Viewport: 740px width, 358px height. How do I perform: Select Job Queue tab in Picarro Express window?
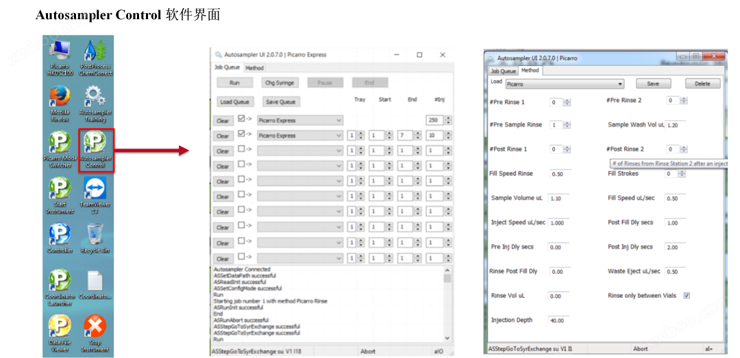coord(227,68)
